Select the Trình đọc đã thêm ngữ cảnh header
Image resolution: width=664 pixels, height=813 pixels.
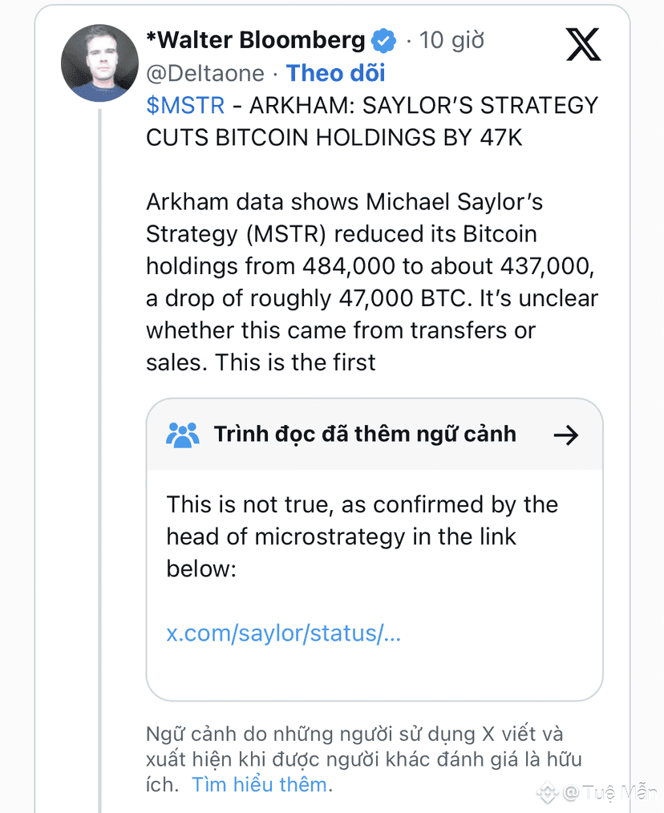[x=365, y=435]
